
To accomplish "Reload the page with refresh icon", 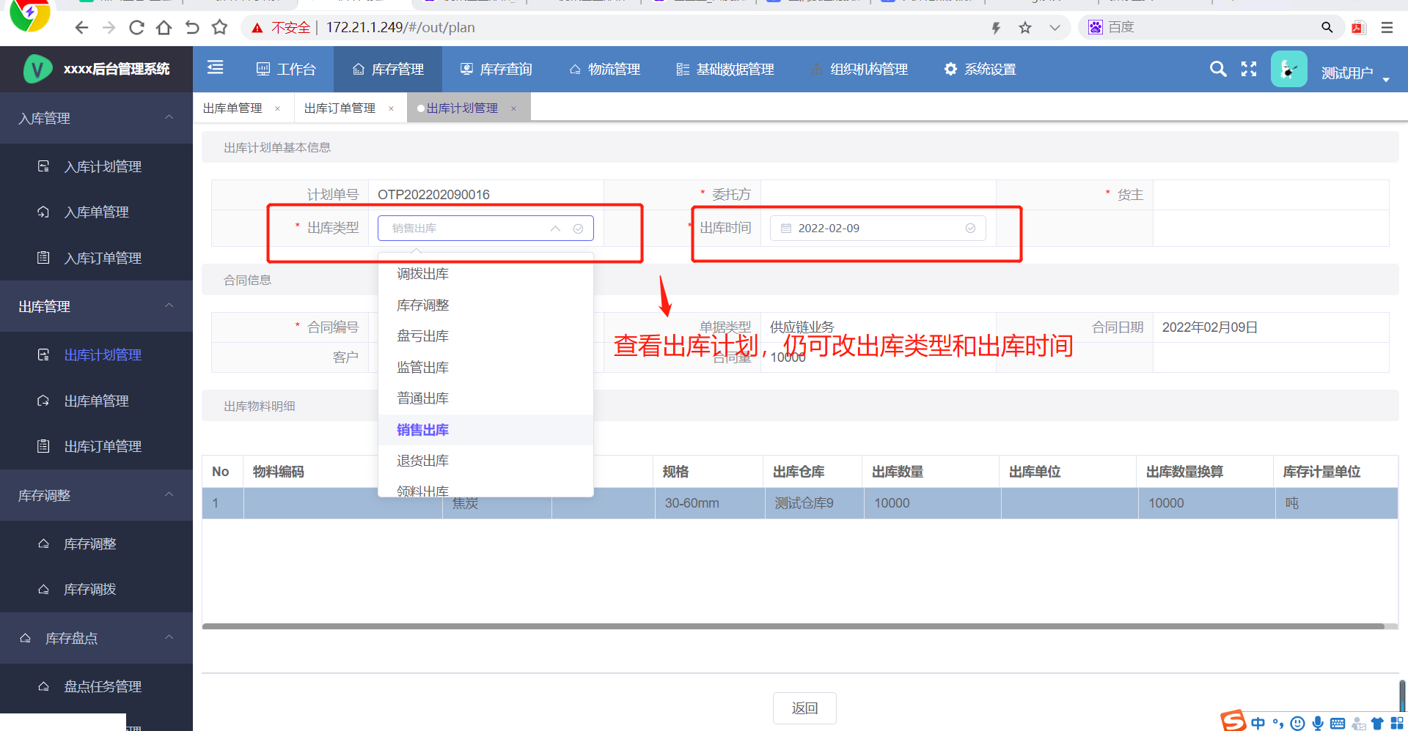I will click(x=136, y=28).
